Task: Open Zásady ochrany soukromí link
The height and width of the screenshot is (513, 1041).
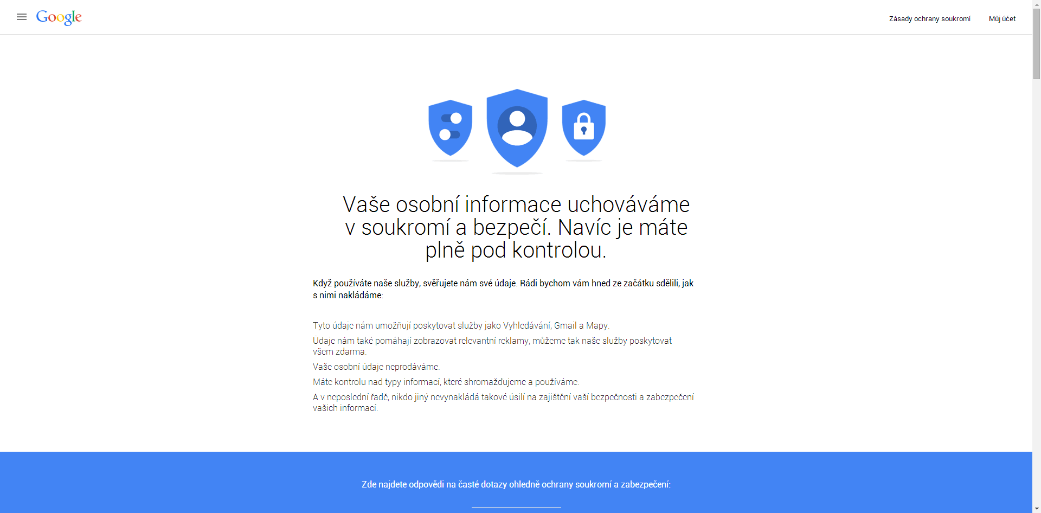Action: [929, 18]
